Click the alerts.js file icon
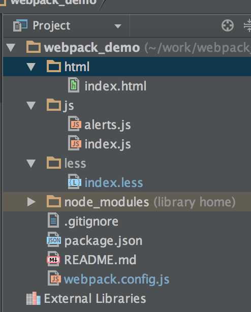This screenshot has height=312, width=251. 75,124
